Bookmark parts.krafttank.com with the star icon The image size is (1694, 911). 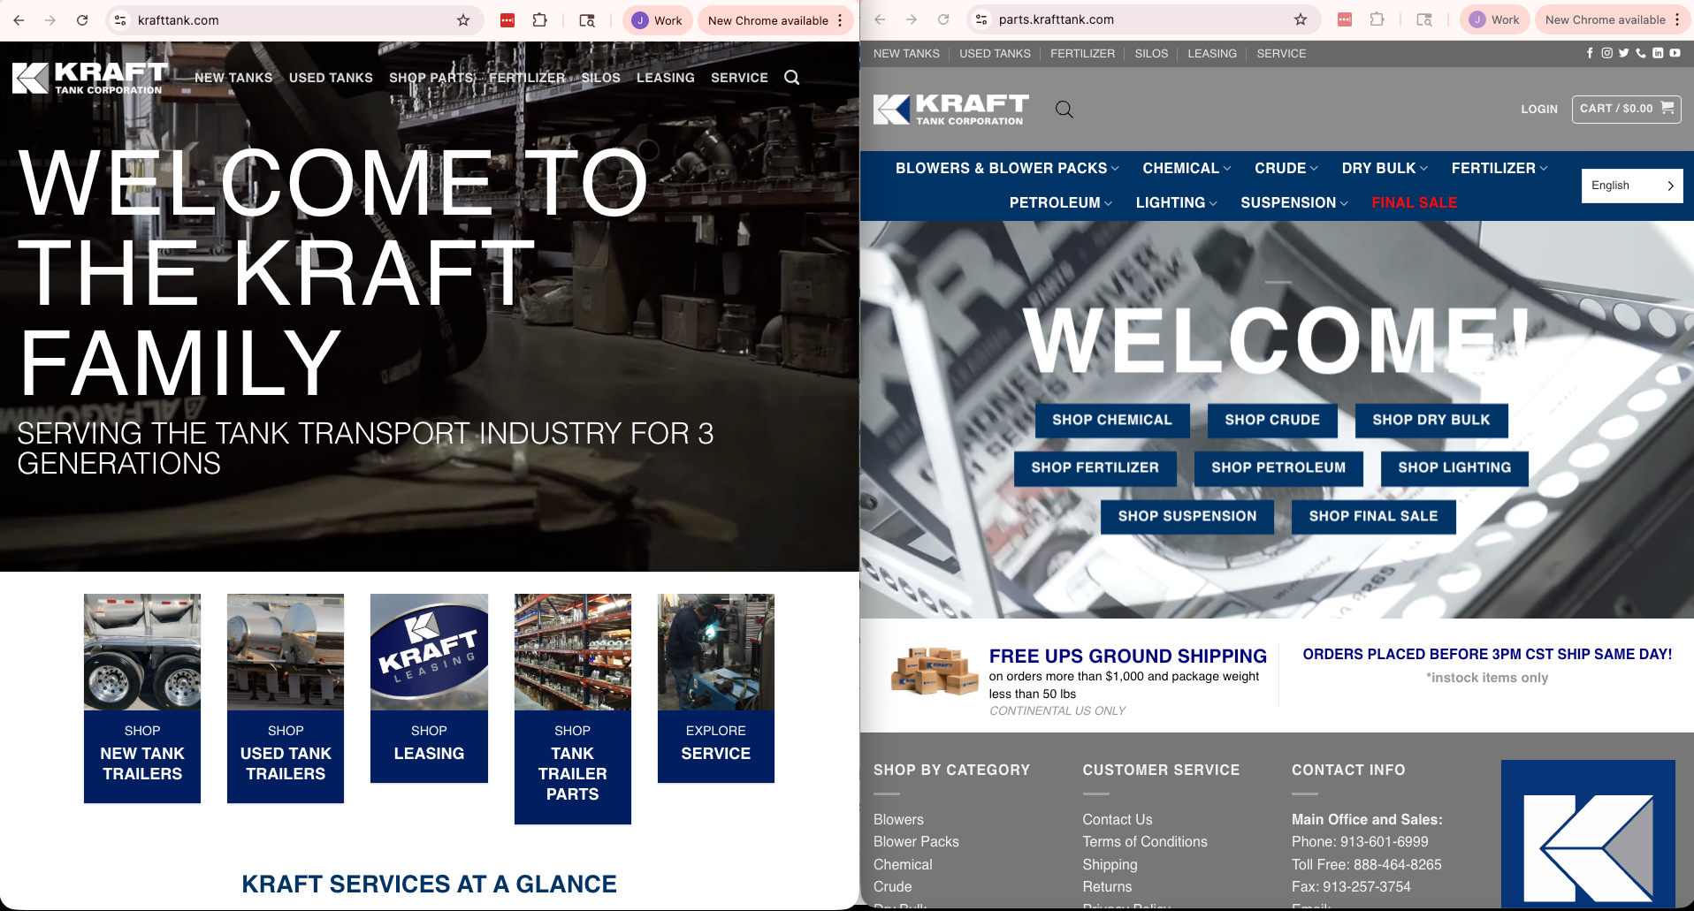pos(1301,19)
